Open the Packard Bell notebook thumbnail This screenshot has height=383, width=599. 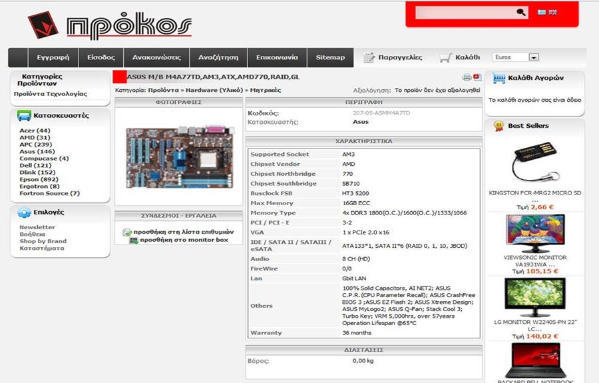pyautogui.click(x=535, y=360)
